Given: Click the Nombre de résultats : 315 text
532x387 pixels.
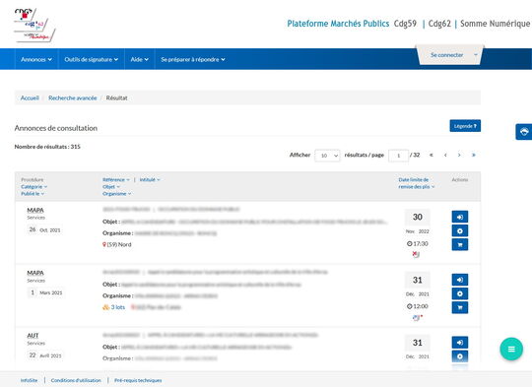Looking at the screenshot, I should tap(47, 147).
